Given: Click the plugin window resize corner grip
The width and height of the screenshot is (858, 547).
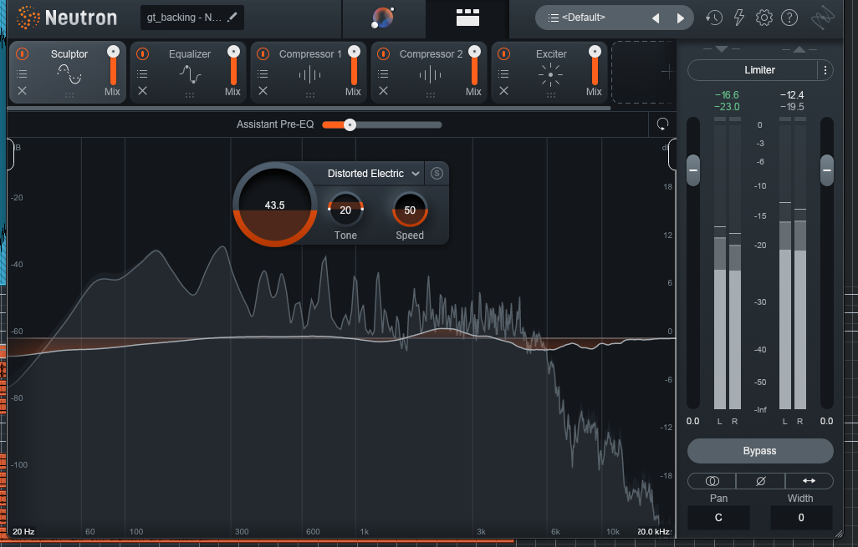Looking at the screenshot, I should 839,534.
